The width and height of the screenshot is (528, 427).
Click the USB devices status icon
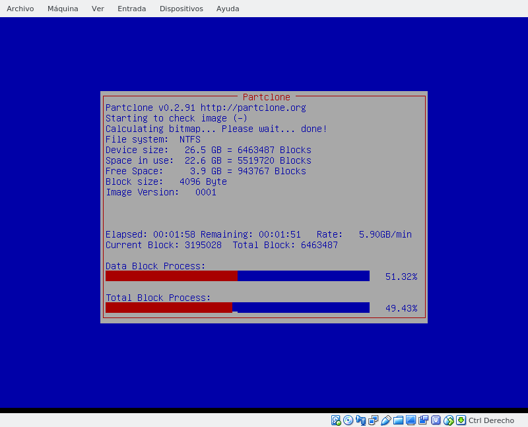386,420
